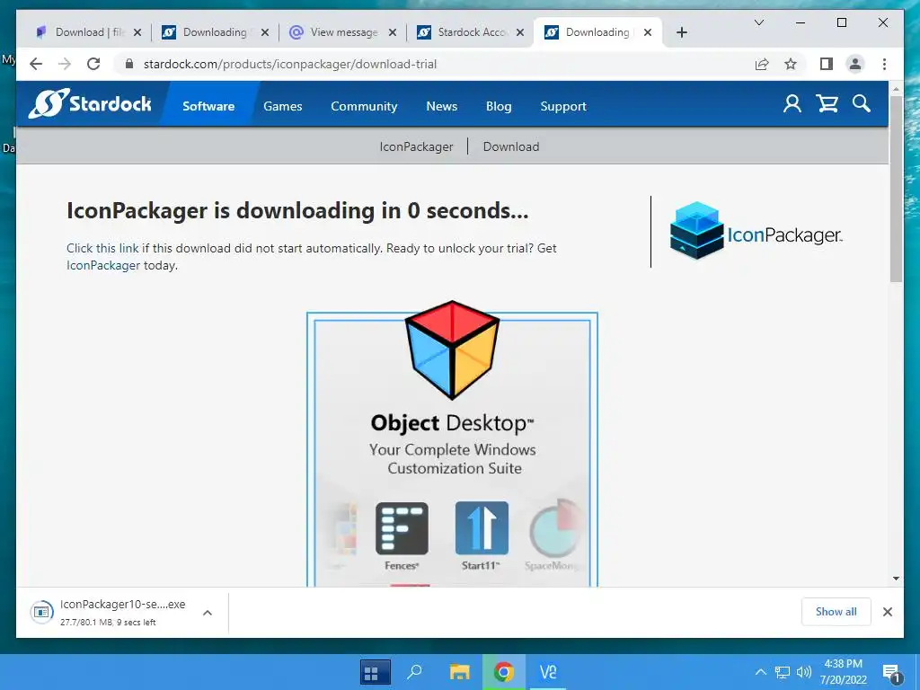Switch to the 'Stardock Acco' tab
920x690 pixels.
(473, 32)
